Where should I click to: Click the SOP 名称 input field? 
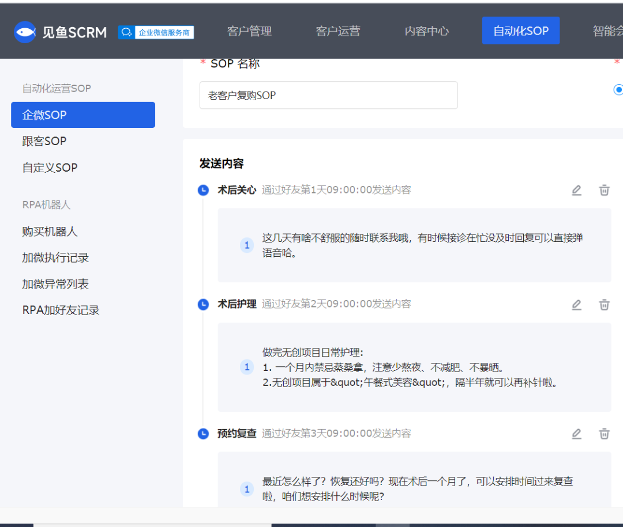[x=328, y=95]
